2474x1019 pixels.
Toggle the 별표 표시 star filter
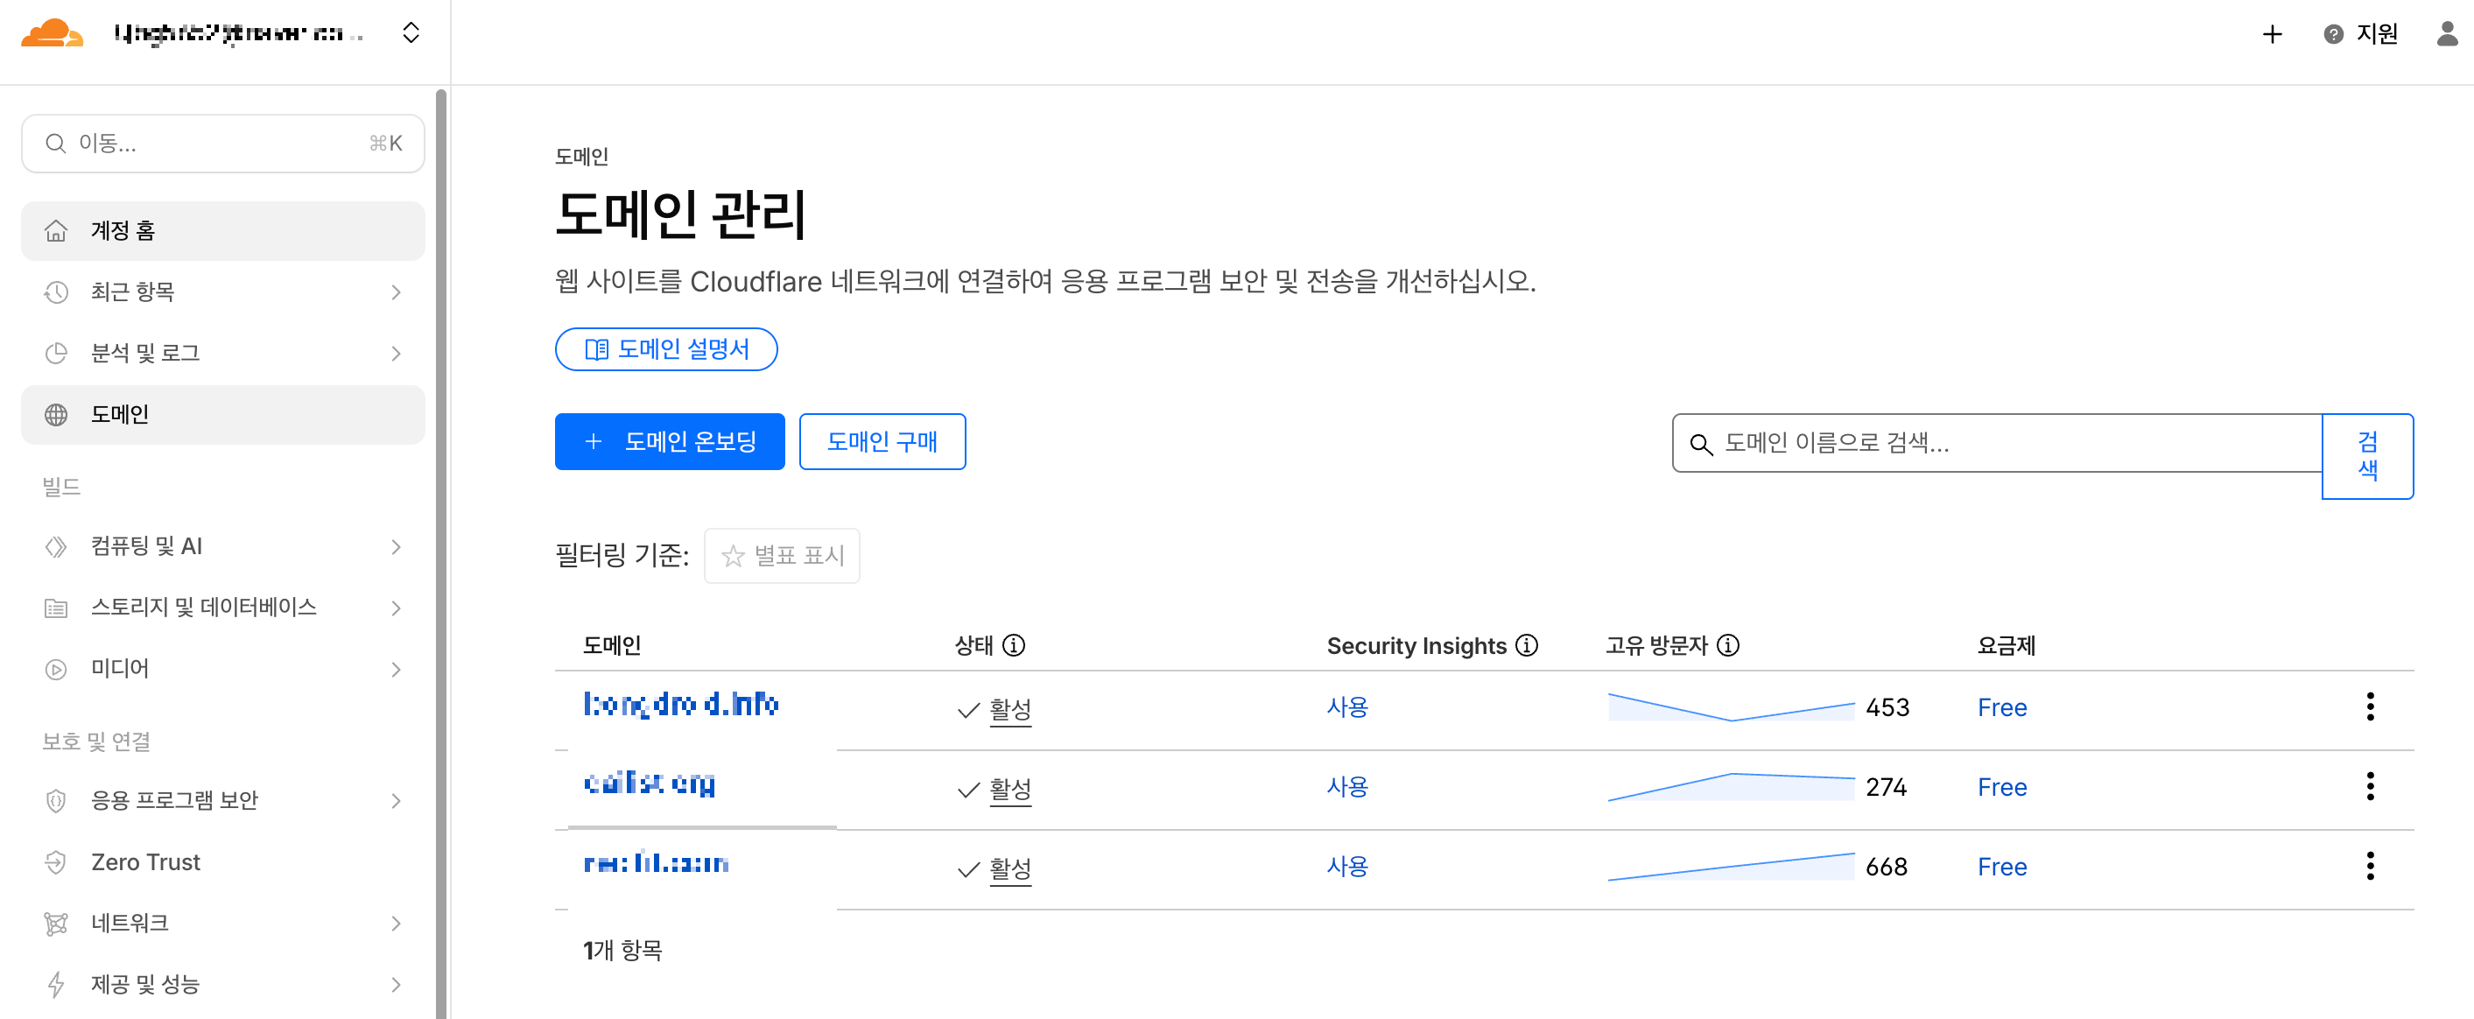[x=782, y=555]
